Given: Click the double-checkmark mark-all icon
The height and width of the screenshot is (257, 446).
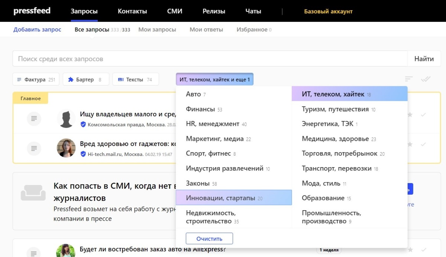Looking at the screenshot, I should click(425, 79).
